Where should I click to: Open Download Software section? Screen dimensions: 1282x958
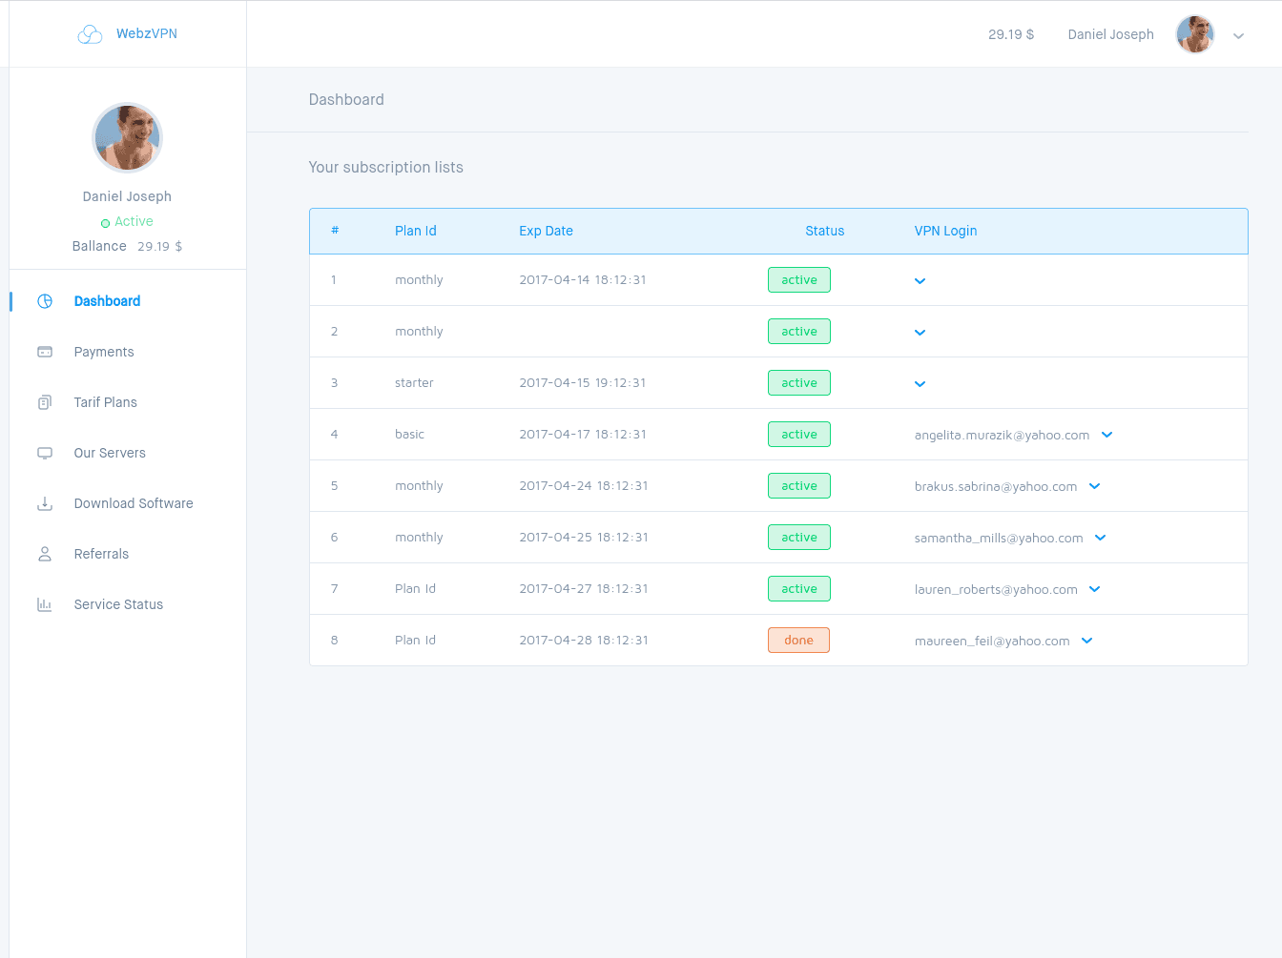coord(134,503)
